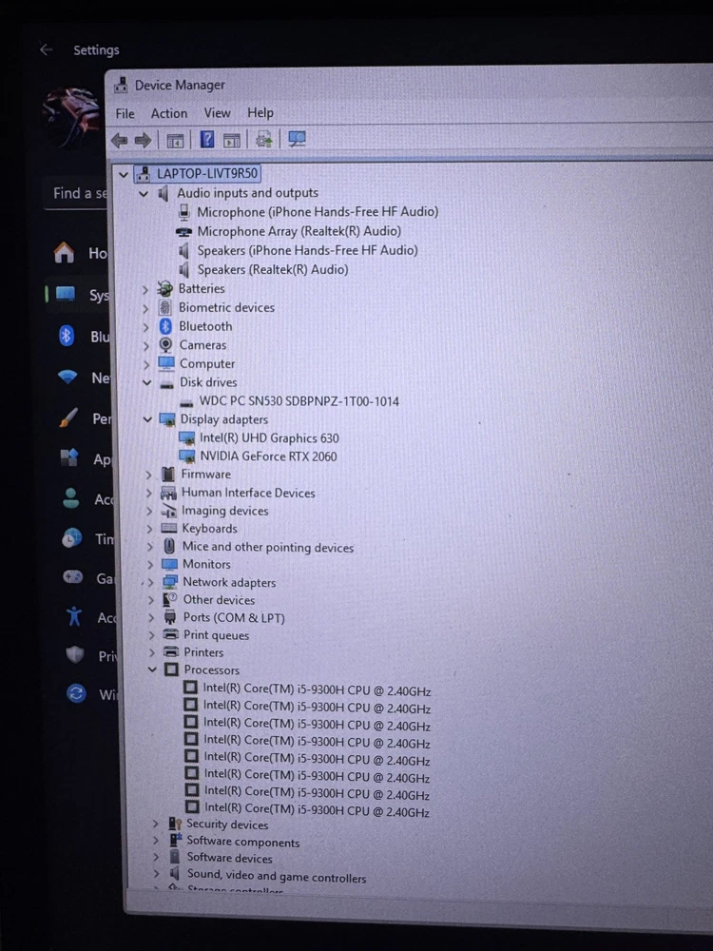Select NVIDIA GeForce RTX 2060 device
The height and width of the screenshot is (951, 713).
[268, 456]
